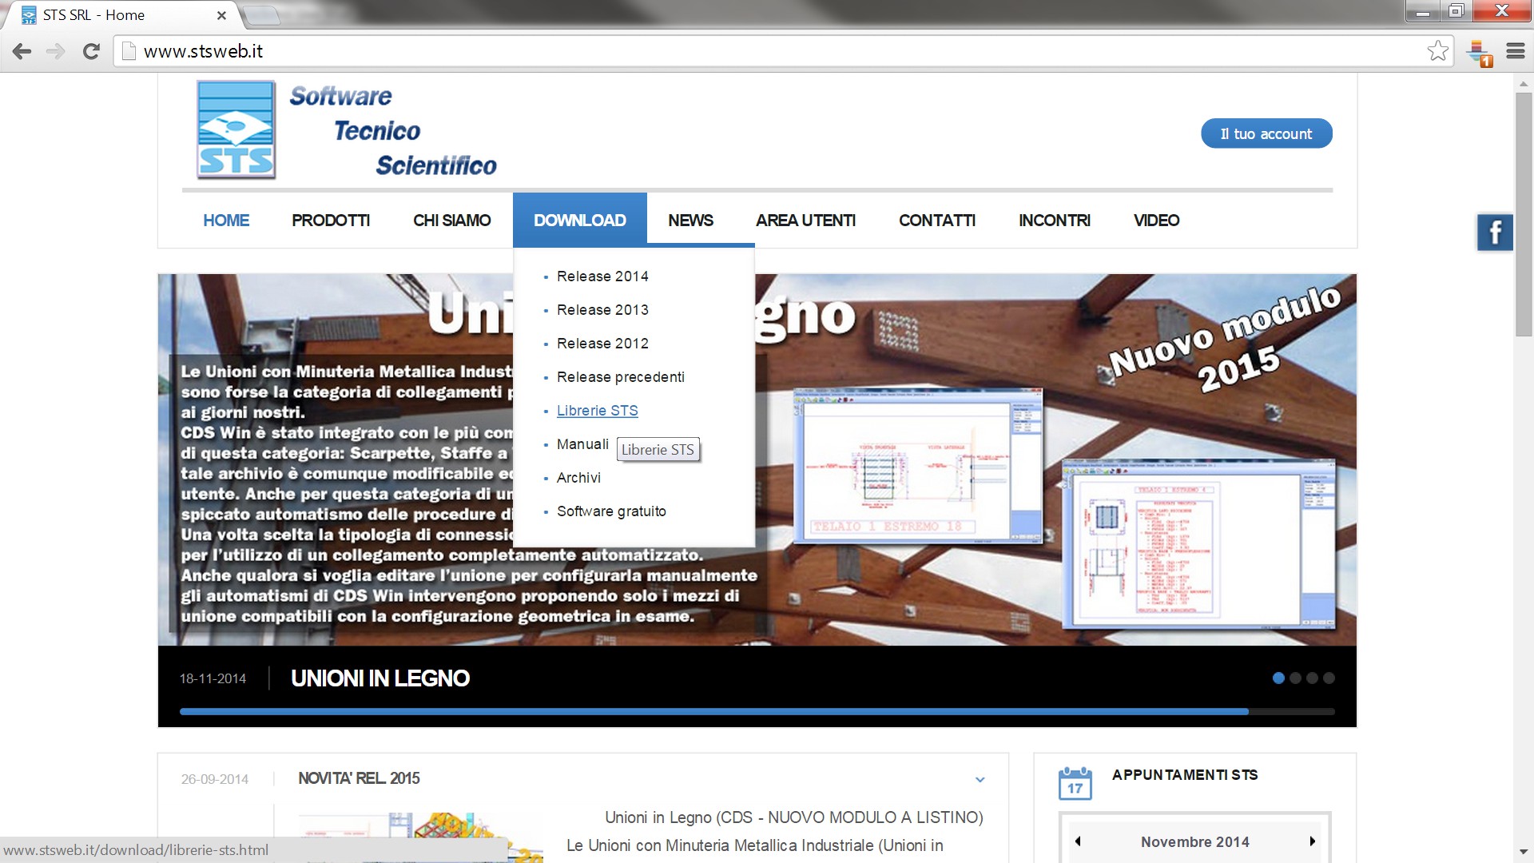1534x863 pixels.
Task: Click the UNIONI IN LEGNO slide title
Action: [380, 678]
